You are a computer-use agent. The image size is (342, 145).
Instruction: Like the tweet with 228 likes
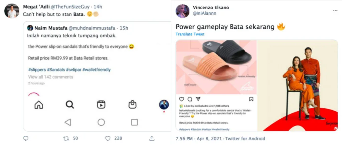tap(108, 138)
